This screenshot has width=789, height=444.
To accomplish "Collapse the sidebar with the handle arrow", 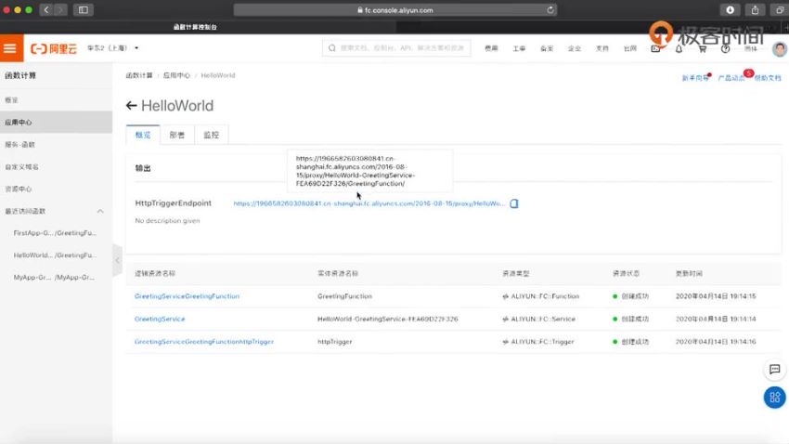I will (117, 260).
